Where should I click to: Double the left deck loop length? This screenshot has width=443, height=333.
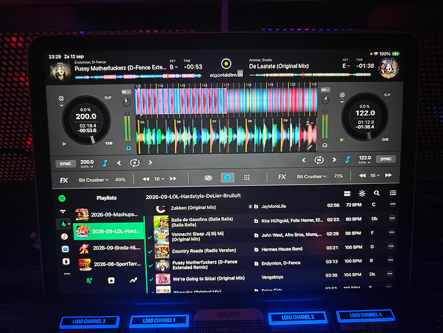pos(150,163)
